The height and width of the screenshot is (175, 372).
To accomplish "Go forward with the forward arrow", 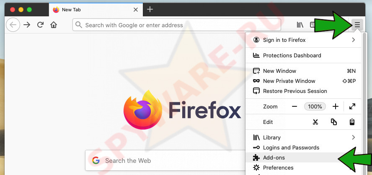I will [x=27, y=25].
